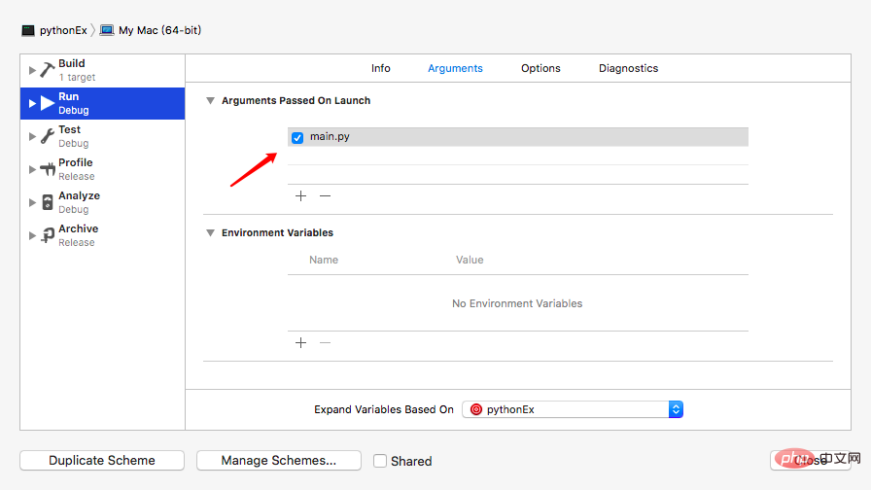This screenshot has height=490, width=871.
Task: Switch to the Info tab
Action: [x=381, y=68]
